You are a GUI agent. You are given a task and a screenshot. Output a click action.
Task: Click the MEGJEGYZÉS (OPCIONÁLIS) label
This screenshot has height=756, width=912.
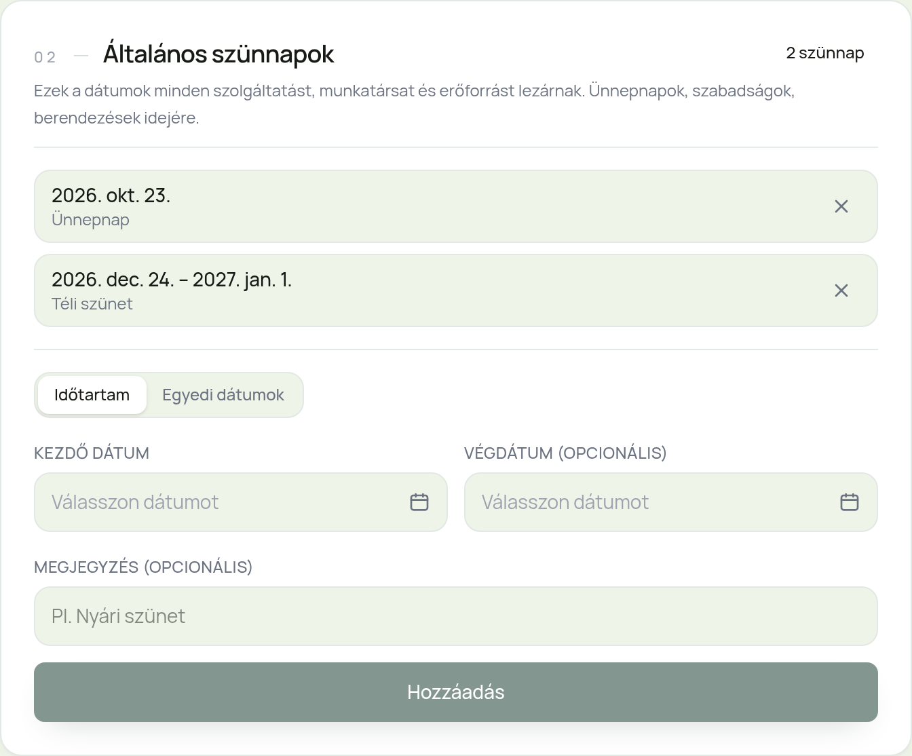143,567
